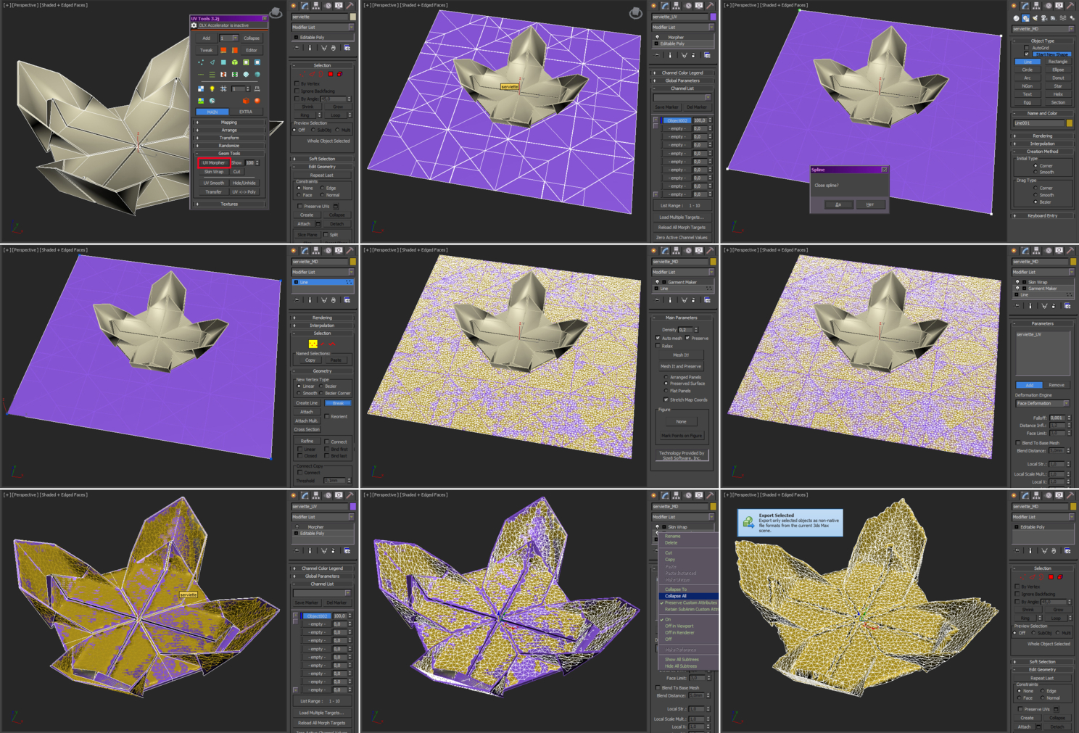Viewport: 1079px width, 733px height.
Task: Click the hash grid icon in UV Tools
Action: pos(223,88)
